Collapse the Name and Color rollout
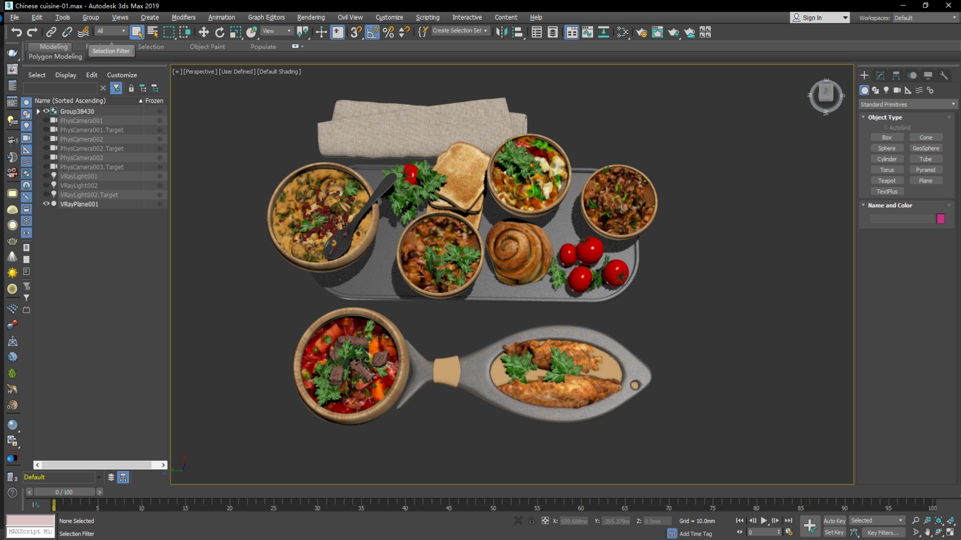This screenshot has height=540, width=961. coord(889,205)
